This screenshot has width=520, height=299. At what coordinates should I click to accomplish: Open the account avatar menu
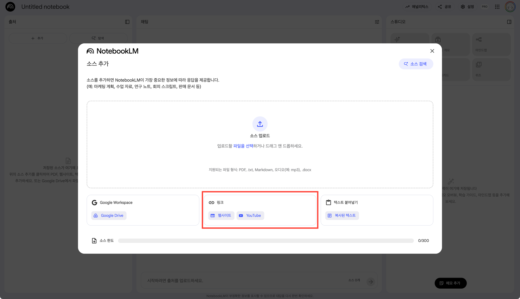coord(510,7)
